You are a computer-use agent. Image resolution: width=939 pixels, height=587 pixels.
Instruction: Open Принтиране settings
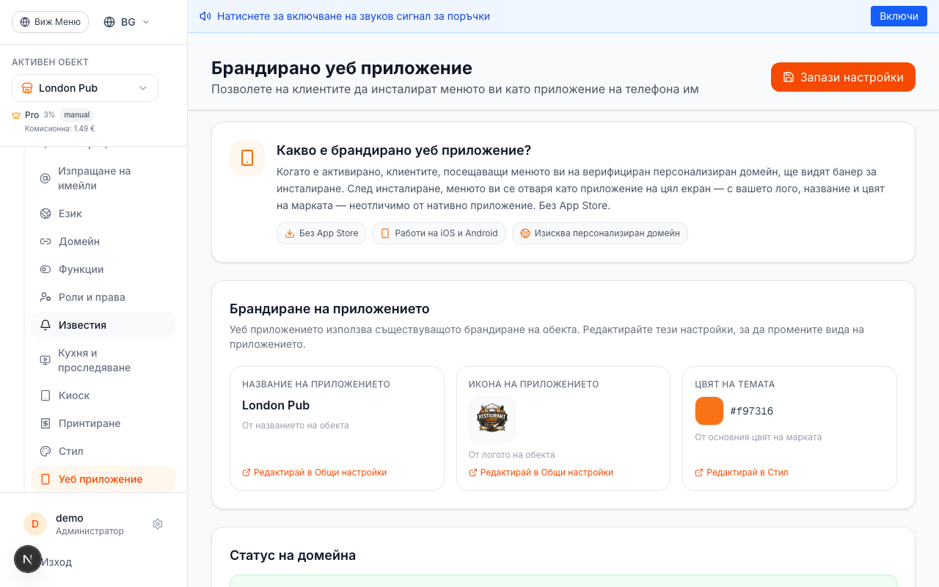coord(103,423)
